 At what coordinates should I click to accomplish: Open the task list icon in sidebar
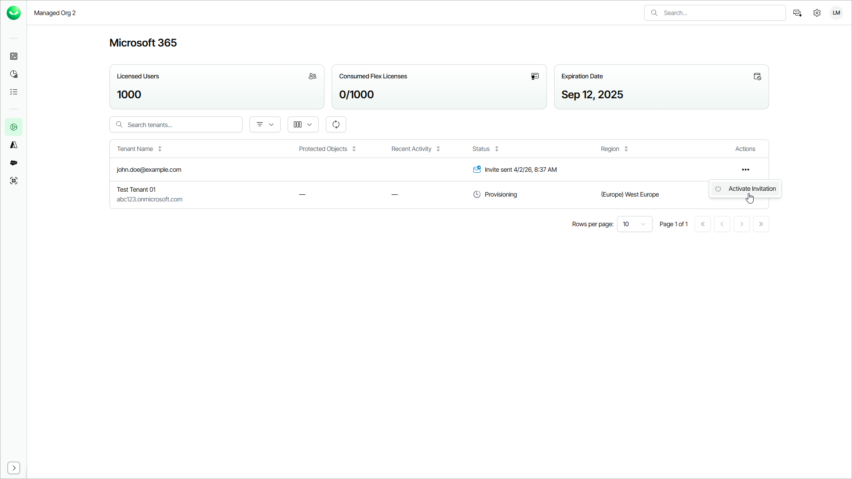[x=14, y=92]
